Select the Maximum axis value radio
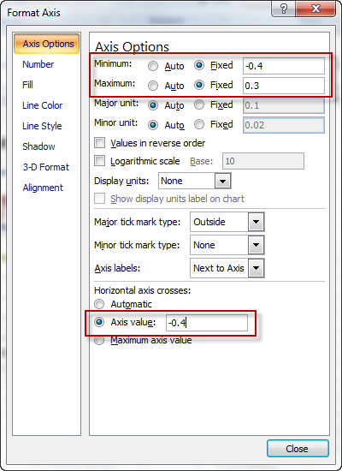The height and width of the screenshot is (471, 342). pos(99,340)
